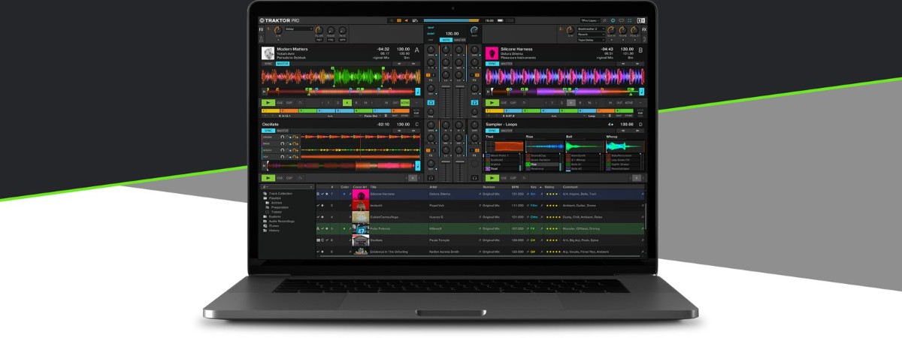Sort tracks by Rating column header
The height and width of the screenshot is (338, 902).
click(549, 187)
